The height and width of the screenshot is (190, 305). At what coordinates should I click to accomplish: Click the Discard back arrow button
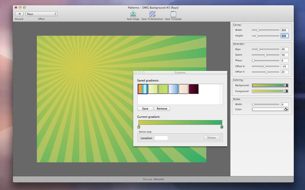pyautogui.click(x=19, y=14)
